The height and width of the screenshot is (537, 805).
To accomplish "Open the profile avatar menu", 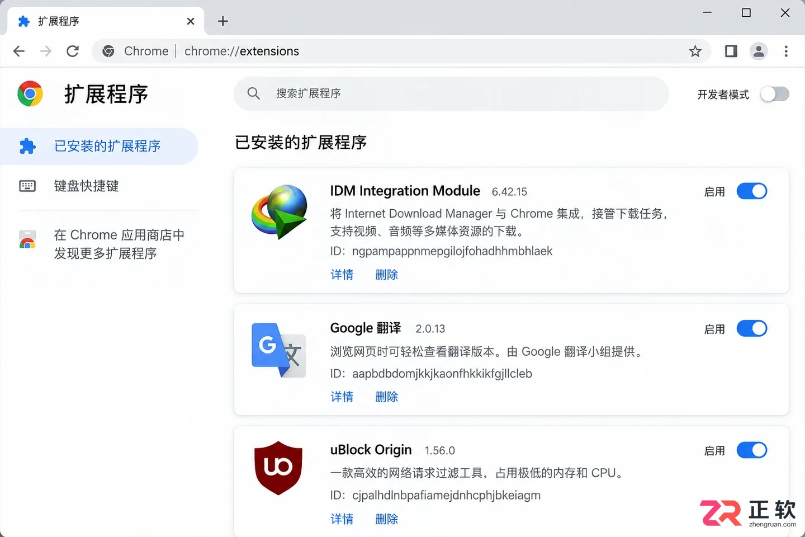I will click(x=759, y=51).
